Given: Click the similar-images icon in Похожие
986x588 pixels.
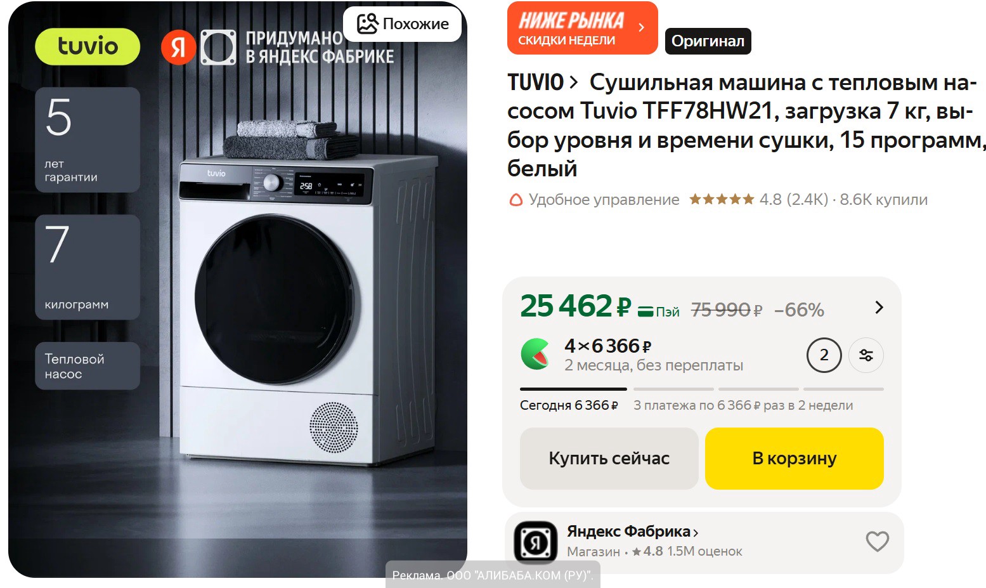Looking at the screenshot, I should [x=368, y=24].
